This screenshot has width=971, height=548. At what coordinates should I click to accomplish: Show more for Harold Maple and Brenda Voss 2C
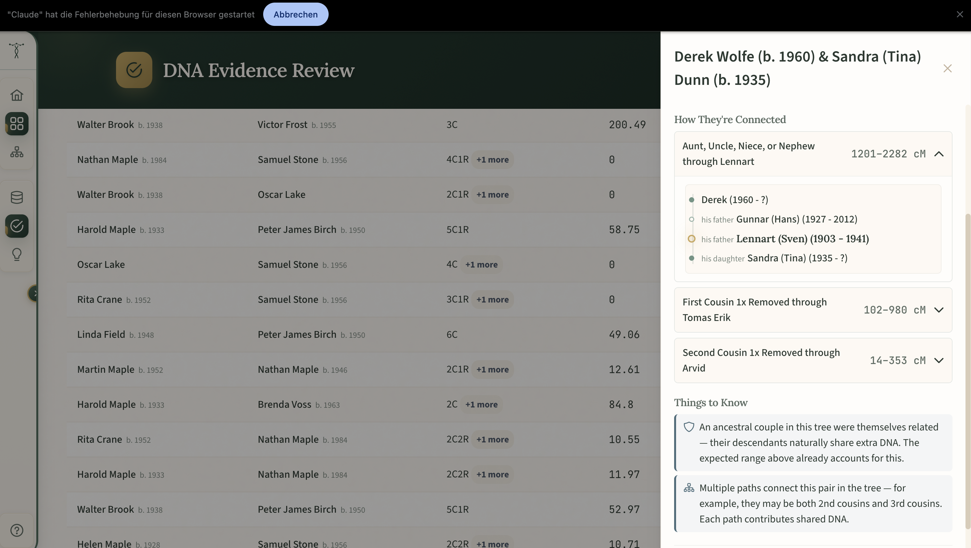481,405
